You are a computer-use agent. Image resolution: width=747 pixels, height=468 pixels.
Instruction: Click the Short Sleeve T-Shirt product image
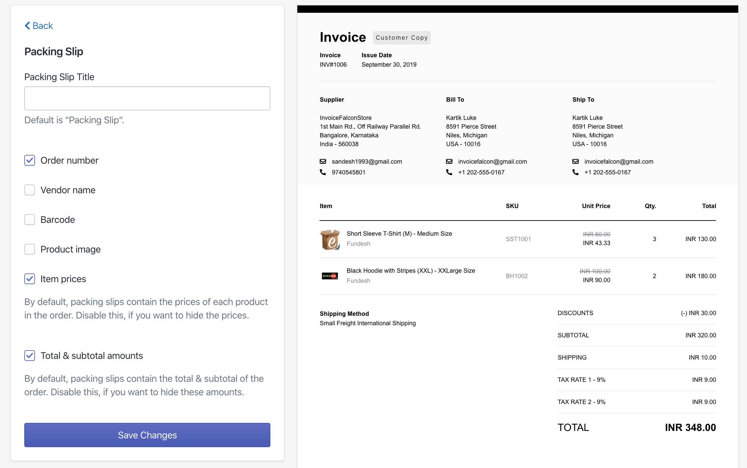point(330,239)
